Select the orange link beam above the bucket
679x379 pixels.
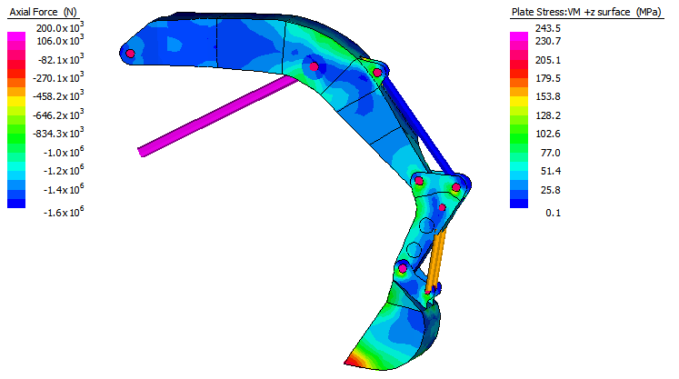click(x=436, y=259)
